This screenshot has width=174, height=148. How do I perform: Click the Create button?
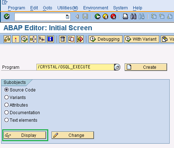pos(146,67)
